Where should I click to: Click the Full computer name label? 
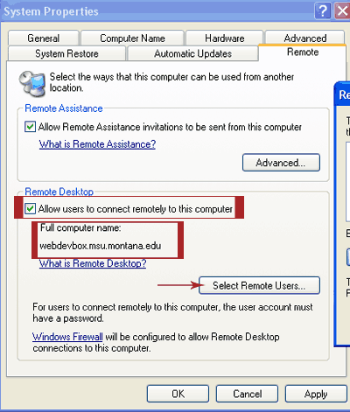point(80,227)
